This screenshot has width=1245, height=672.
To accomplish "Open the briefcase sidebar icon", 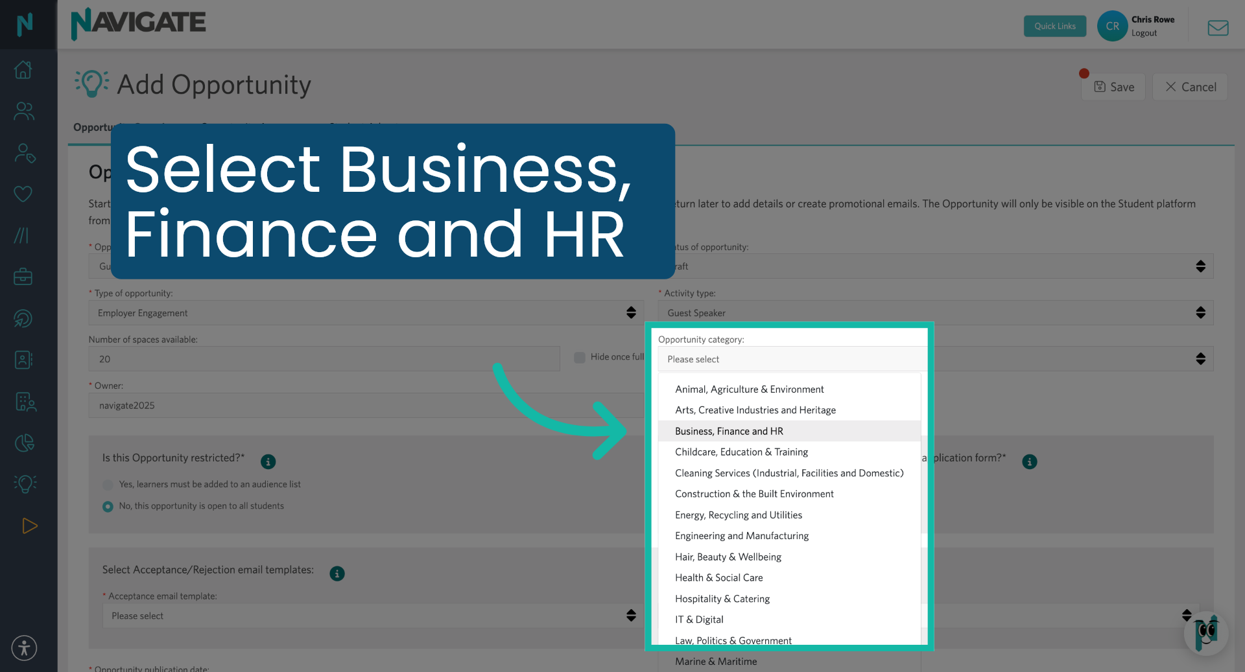I will [23, 277].
